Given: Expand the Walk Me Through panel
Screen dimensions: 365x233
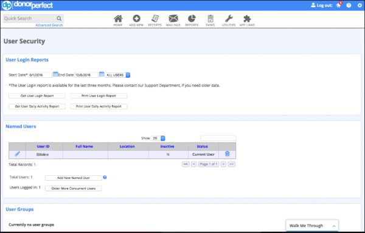Looking at the screenshot, I should tap(312, 226).
